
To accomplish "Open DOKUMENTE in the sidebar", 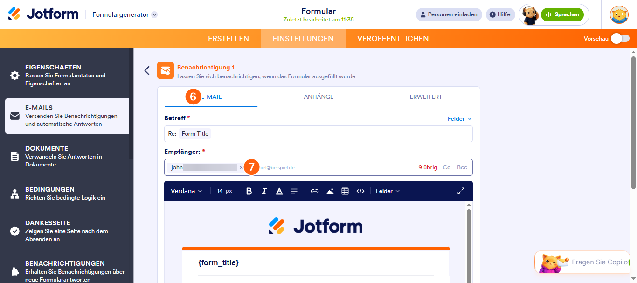I will pyautogui.click(x=67, y=156).
